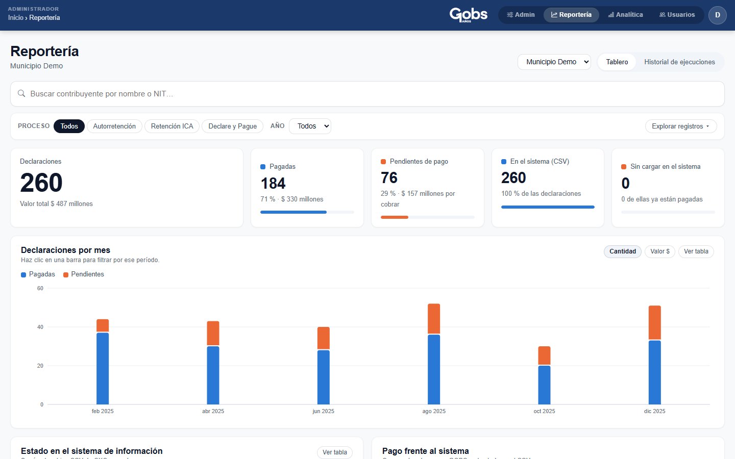Focus the Buscar contribuyente search field
The width and height of the screenshot is (735, 459).
[367, 94]
